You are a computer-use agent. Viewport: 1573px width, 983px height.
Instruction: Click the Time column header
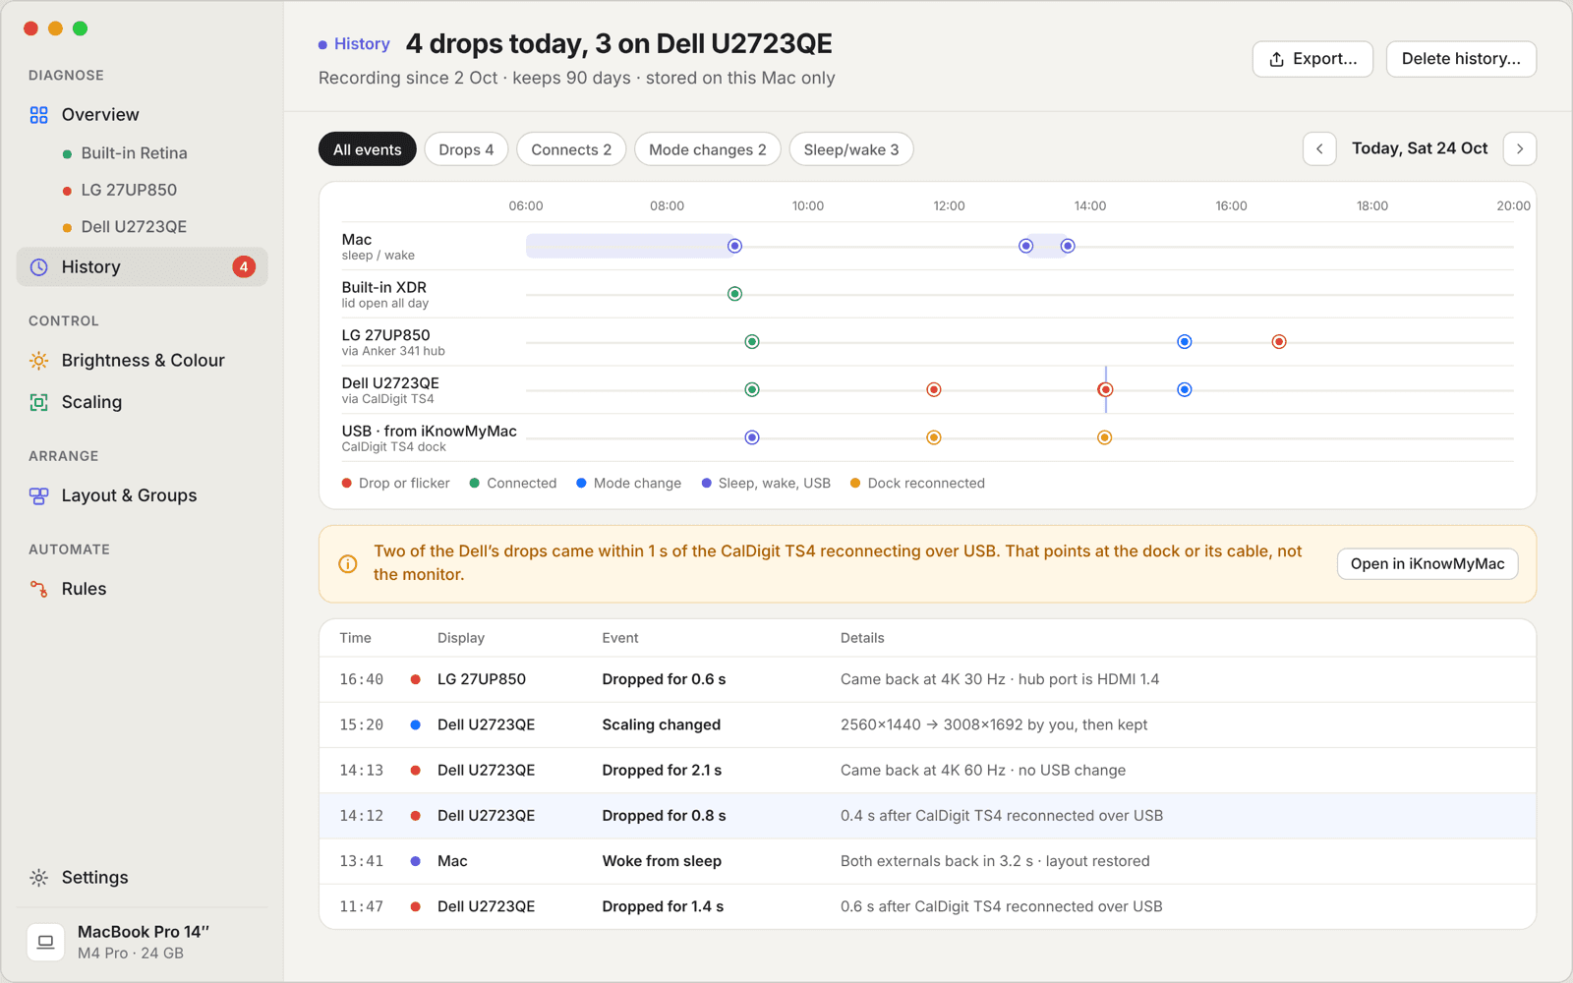click(x=355, y=638)
